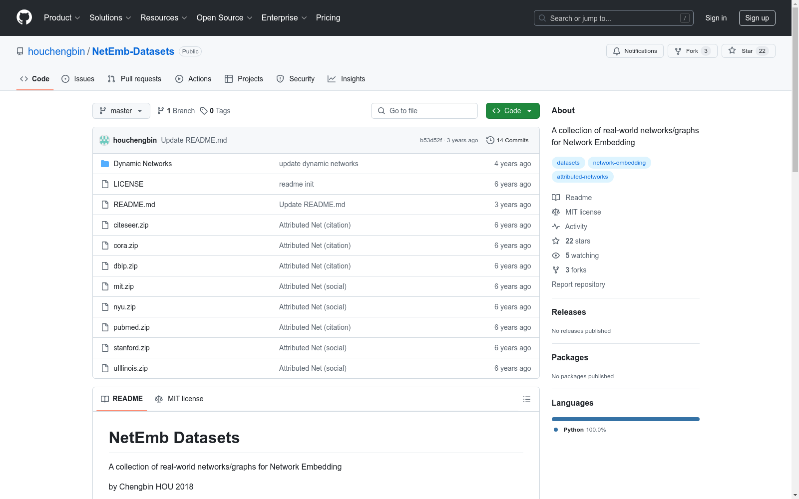Open the Security tab
Viewport: 799px width, 499px height.
tap(296, 79)
